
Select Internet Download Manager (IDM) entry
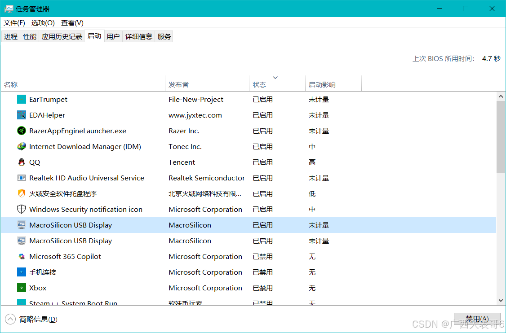(x=85, y=147)
